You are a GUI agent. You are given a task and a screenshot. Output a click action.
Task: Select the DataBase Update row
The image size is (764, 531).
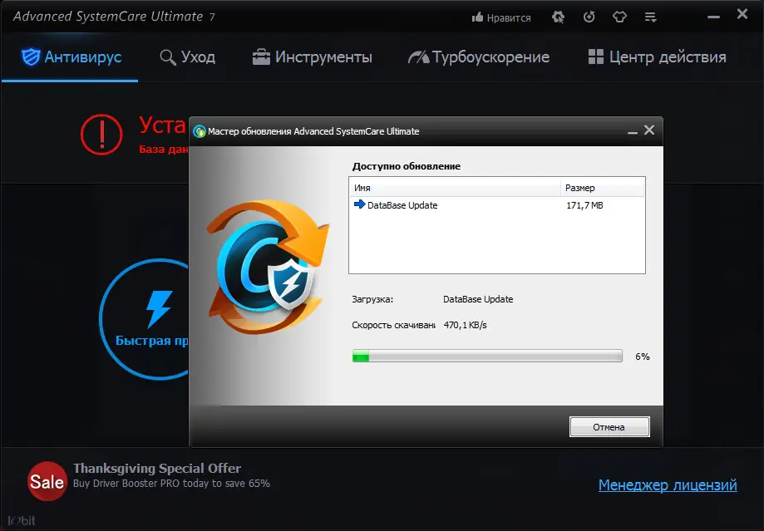point(497,205)
